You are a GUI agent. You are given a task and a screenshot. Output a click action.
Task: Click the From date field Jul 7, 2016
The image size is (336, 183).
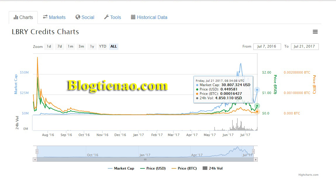[x=267, y=46]
